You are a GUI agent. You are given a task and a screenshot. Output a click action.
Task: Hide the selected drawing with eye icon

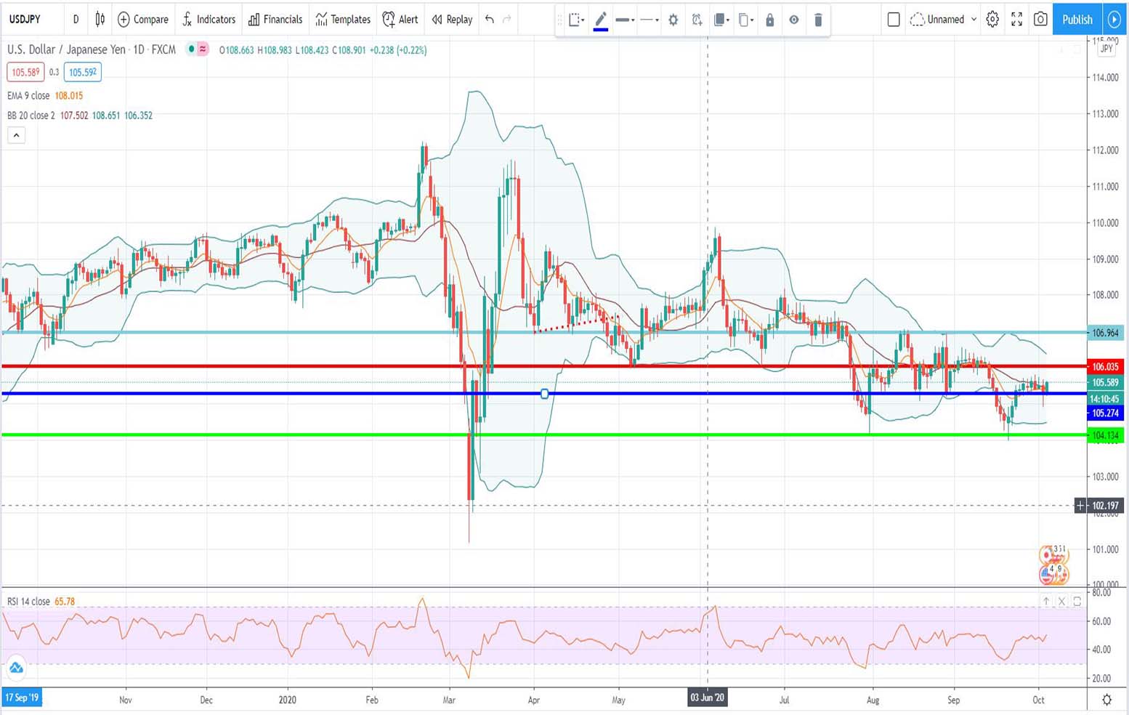(794, 20)
